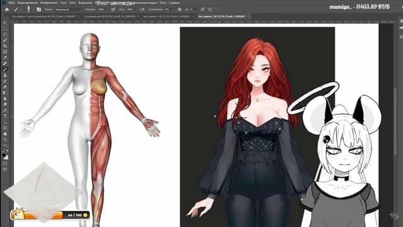Open smoothing options gear icon
Screen dimensions: 403x227
pyautogui.click(x=179, y=9)
